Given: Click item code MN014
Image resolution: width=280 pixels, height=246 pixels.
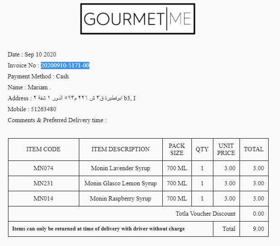Looking at the screenshot, I should coord(43,198).
